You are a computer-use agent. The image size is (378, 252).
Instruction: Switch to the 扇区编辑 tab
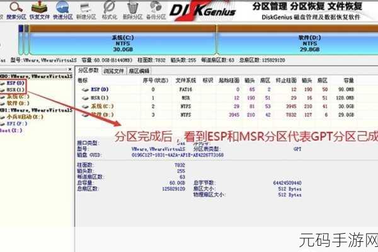click(139, 71)
